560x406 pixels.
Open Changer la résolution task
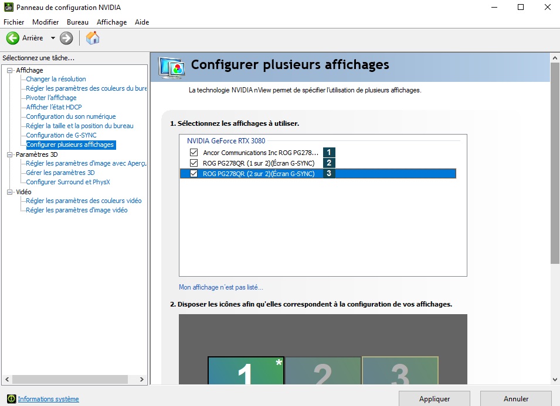click(x=56, y=79)
